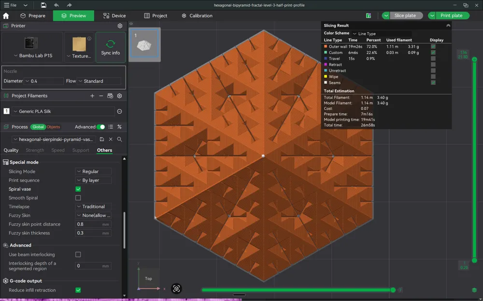Click the Redo arrow icon
Screen dimensions: 483x301
point(69,4)
